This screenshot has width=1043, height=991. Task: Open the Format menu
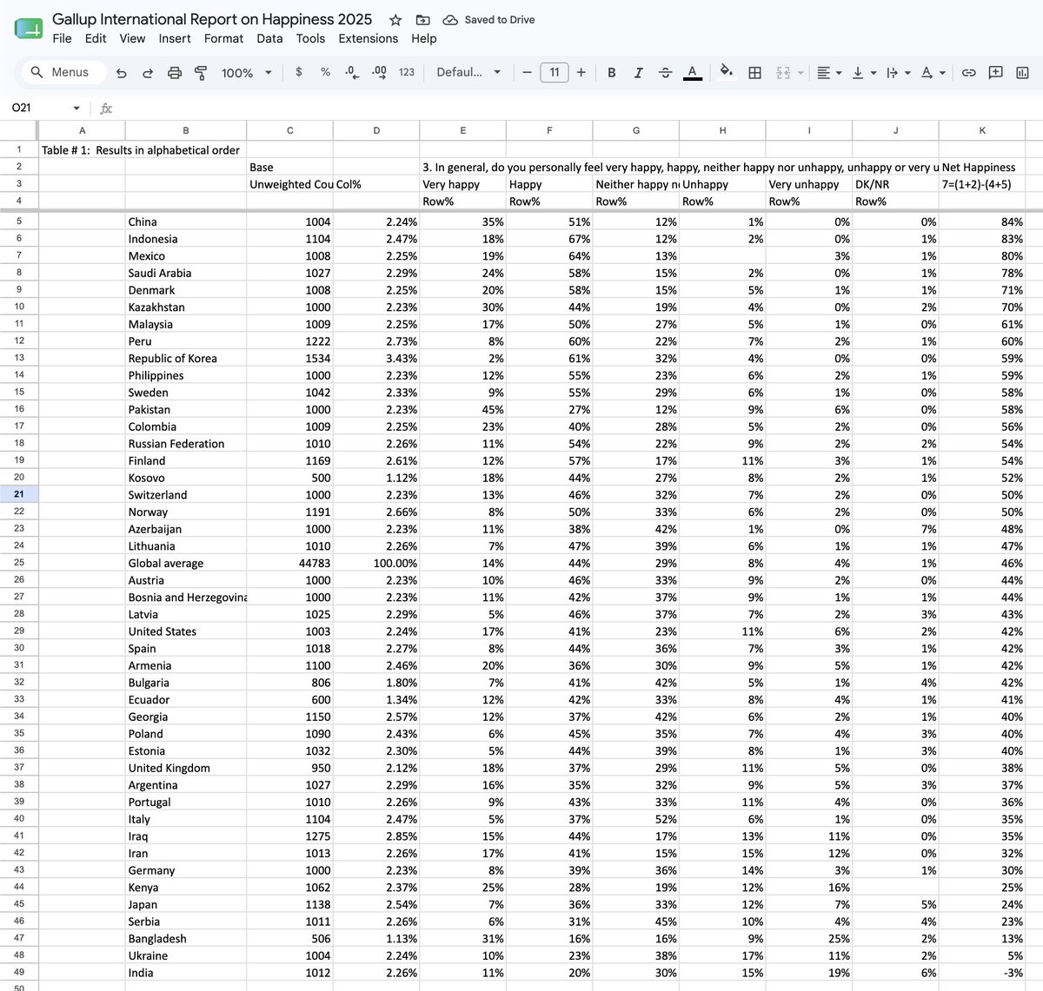[x=223, y=38]
